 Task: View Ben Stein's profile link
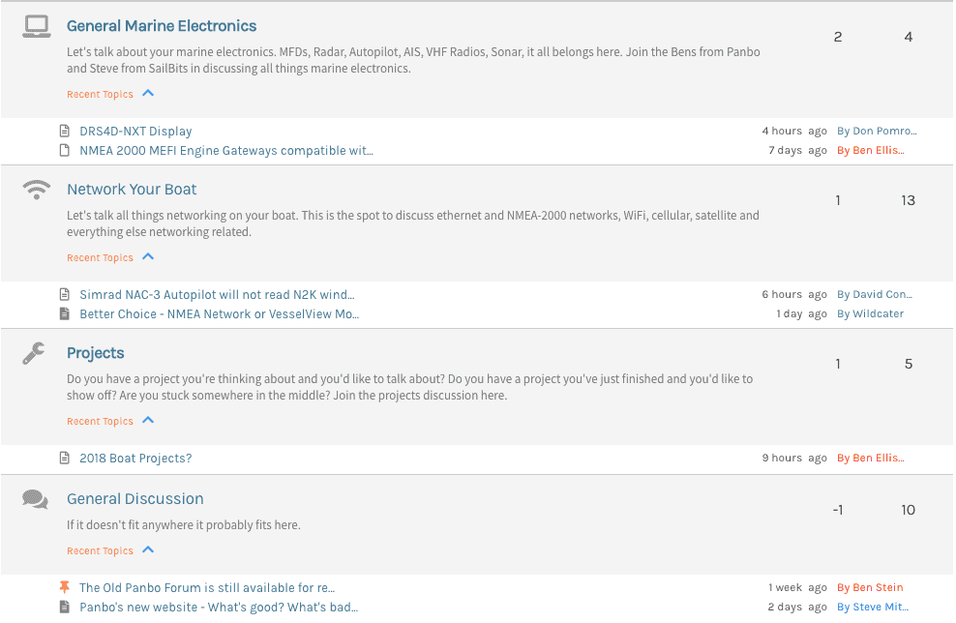click(x=870, y=587)
